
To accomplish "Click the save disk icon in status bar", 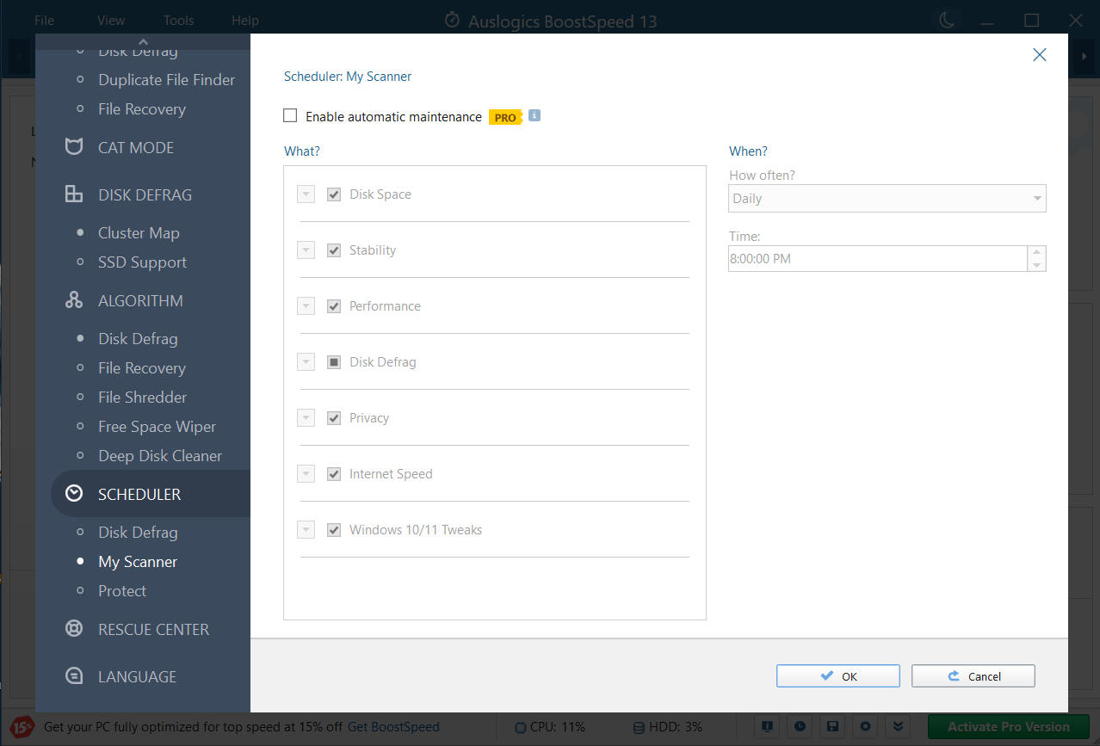I will [832, 726].
